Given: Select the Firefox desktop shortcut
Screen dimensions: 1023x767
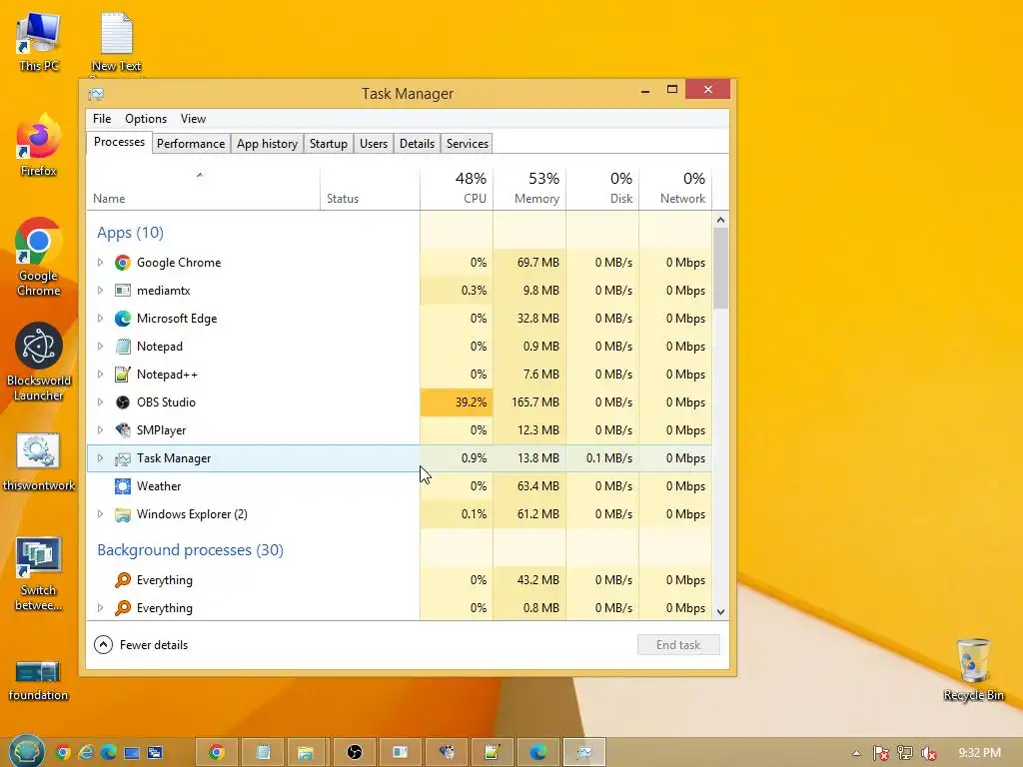Looking at the screenshot, I should (39, 146).
